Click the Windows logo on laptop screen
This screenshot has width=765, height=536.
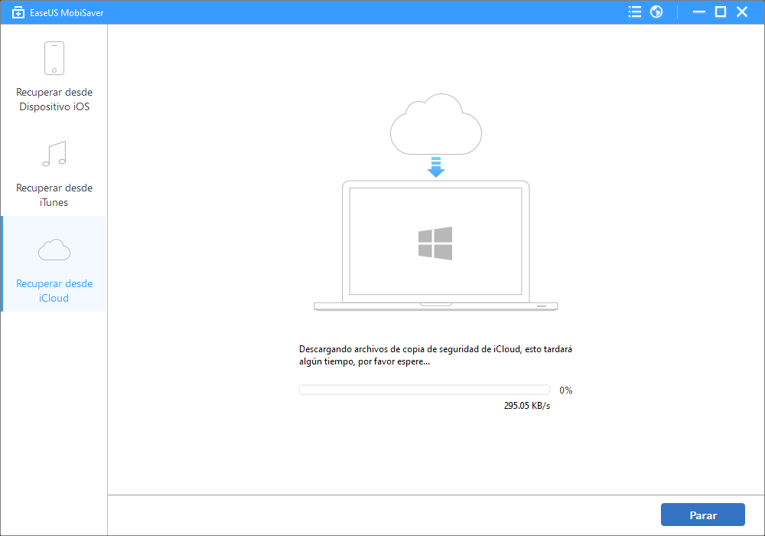pyautogui.click(x=435, y=243)
